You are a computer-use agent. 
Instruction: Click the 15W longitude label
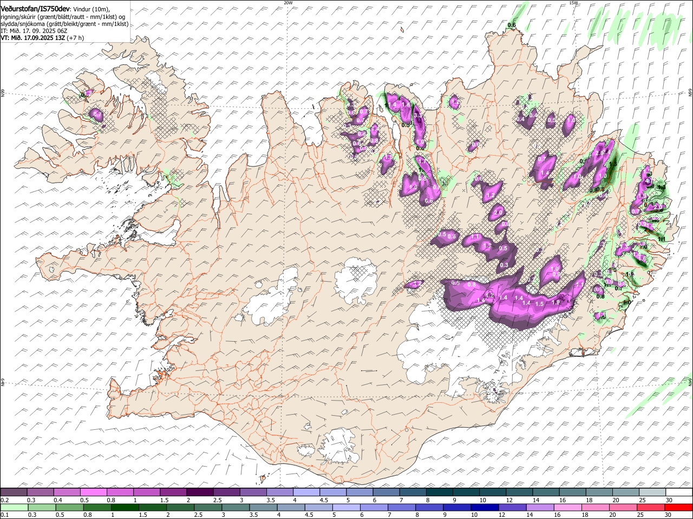coord(573,3)
